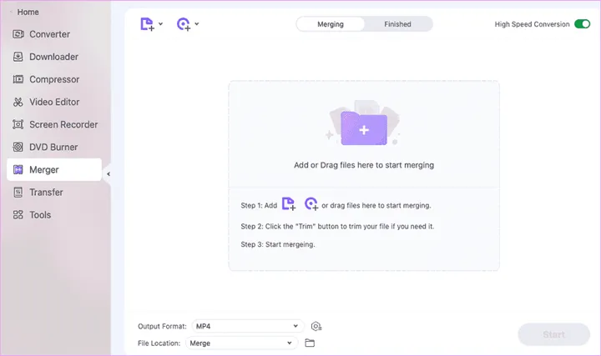This screenshot has height=356, width=601.
Task: Open DVD Burner from the sidebar
Action: tap(53, 147)
